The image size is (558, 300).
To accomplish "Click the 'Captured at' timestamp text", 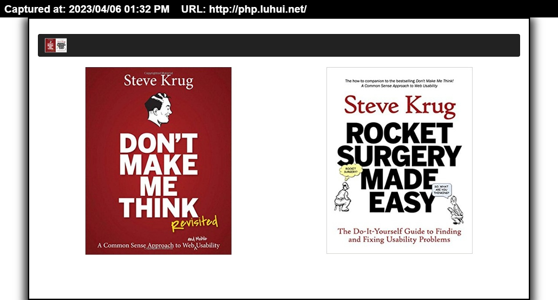I will 87,9.
